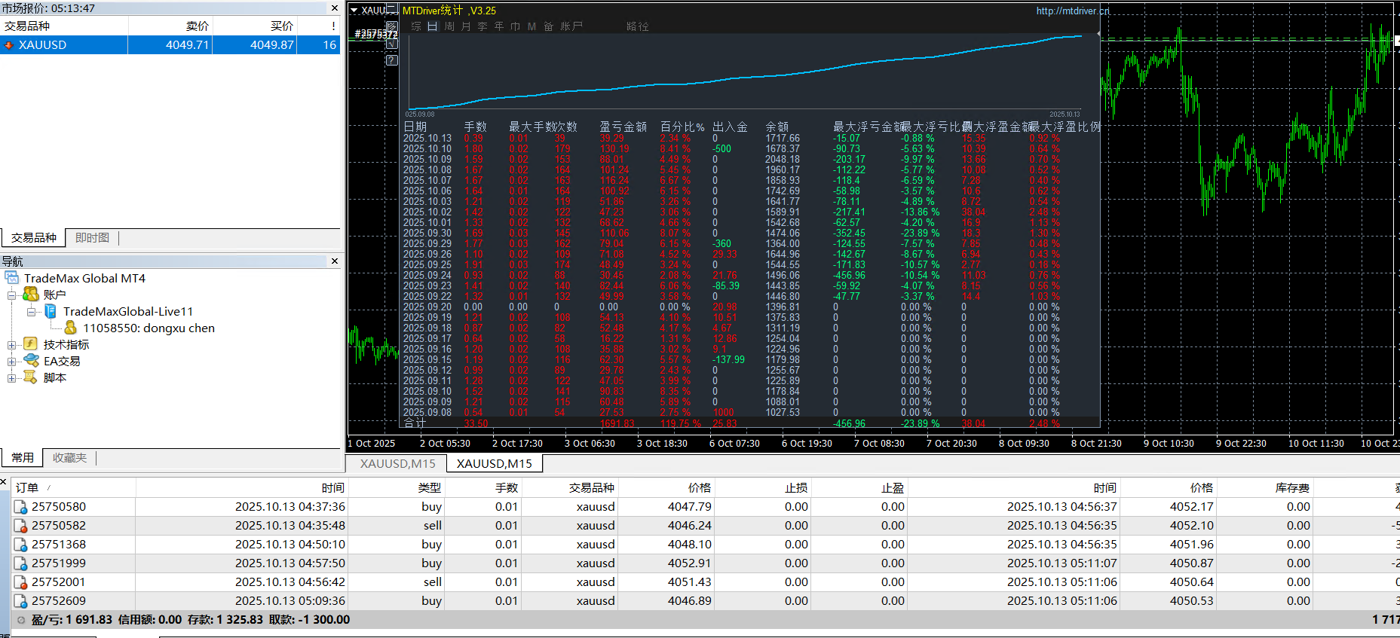The image size is (1400, 638).
Task: Select the 年 yearly statistics toggle
Action: point(499,26)
